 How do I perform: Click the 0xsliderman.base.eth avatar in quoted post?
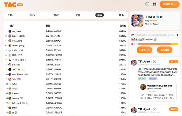143,87
